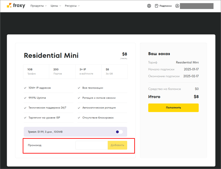Expand the Продукты dropdown chevron
The image size is (221, 169).
(x=46, y=6)
